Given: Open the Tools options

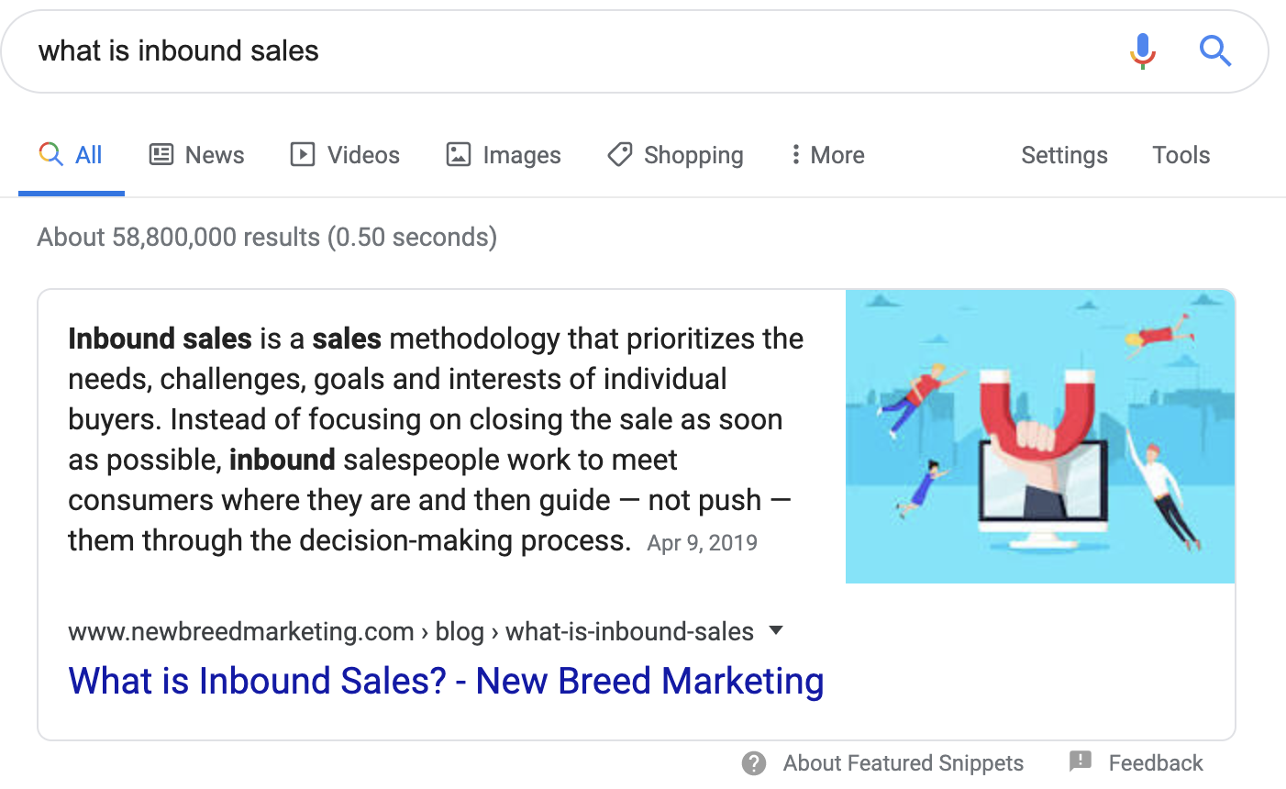Looking at the screenshot, I should (x=1181, y=155).
